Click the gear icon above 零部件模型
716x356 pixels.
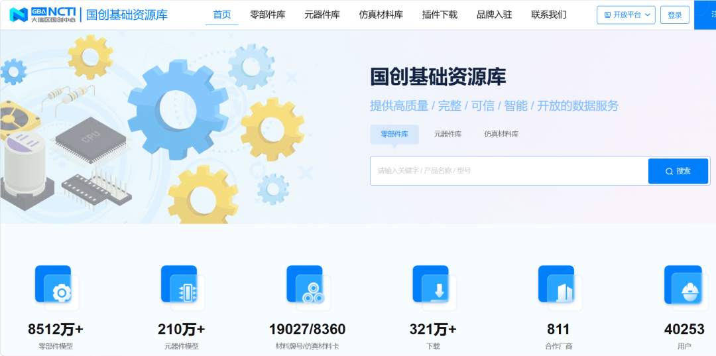[x=57, y=288]
